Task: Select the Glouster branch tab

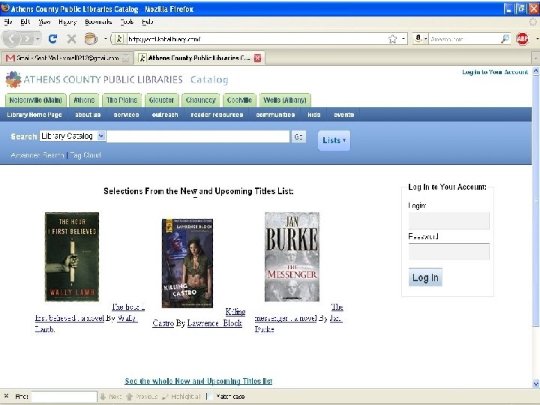Action: coord(161,100)
